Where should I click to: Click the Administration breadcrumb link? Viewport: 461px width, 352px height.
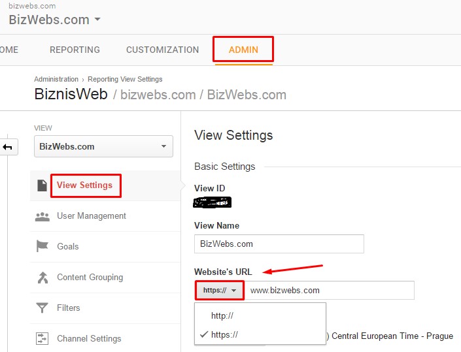click(x=56, y=79)
